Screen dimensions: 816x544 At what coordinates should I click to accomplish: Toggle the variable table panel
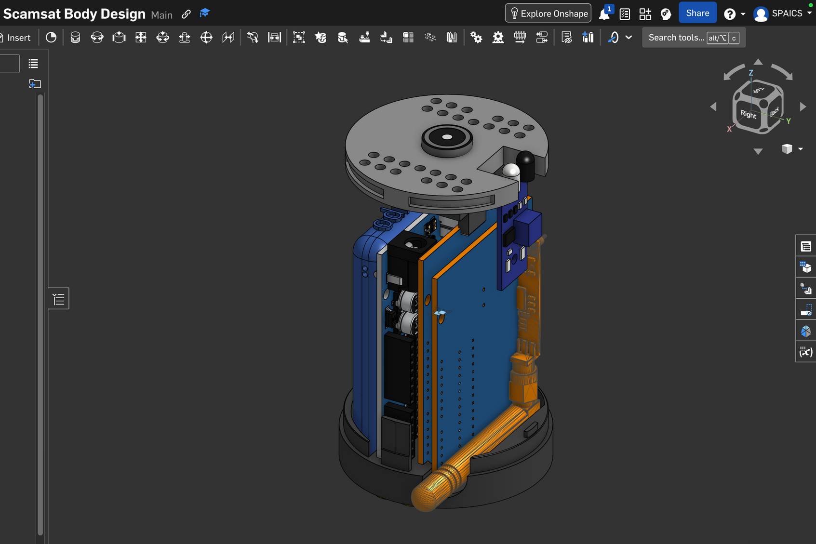click(805, 352)
